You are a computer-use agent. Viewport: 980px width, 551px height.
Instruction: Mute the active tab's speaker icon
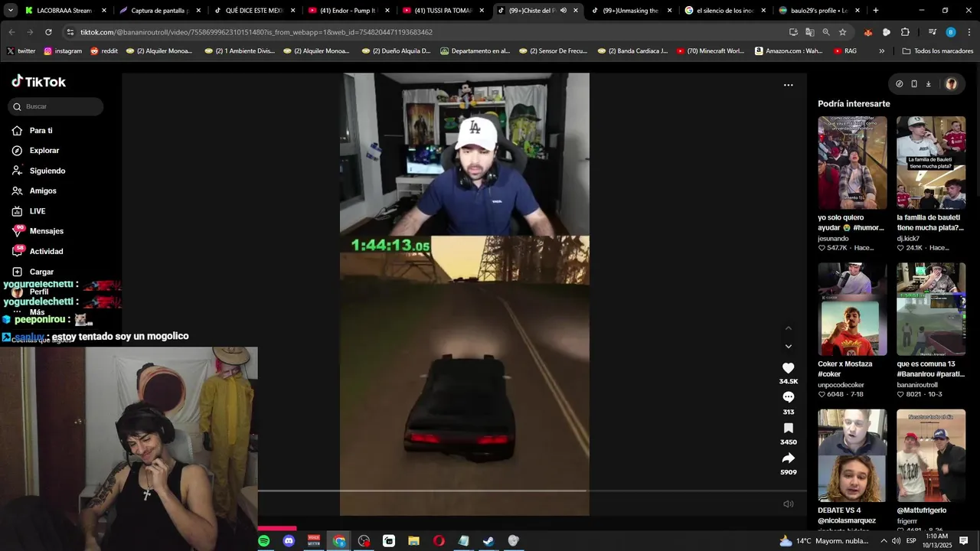click(x=563, y=11)
